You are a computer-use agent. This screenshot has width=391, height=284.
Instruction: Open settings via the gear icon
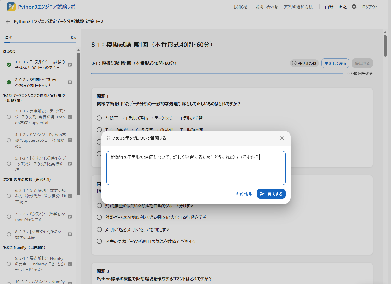354,7
